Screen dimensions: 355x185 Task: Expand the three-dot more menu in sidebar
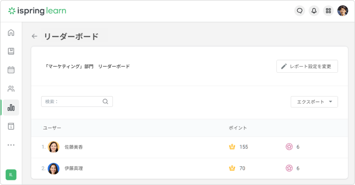(x=11, y=145)
